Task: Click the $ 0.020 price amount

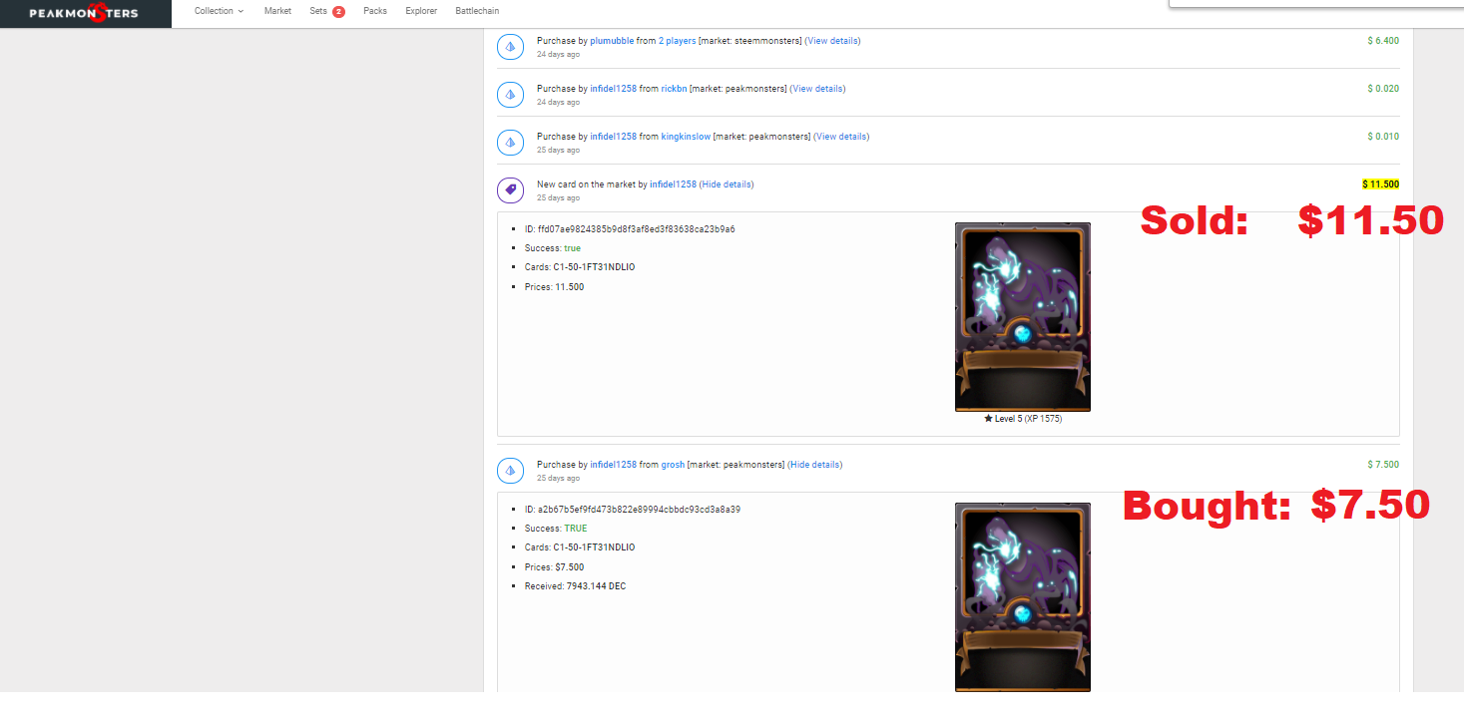Action: (1383, 89)
